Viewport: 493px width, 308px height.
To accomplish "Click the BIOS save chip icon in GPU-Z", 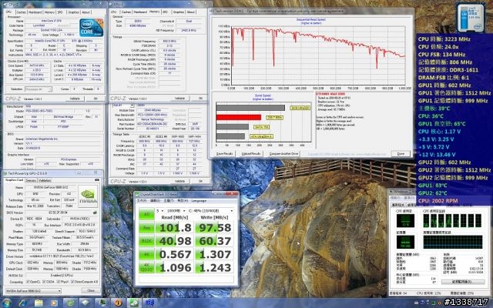I will 95,213.
